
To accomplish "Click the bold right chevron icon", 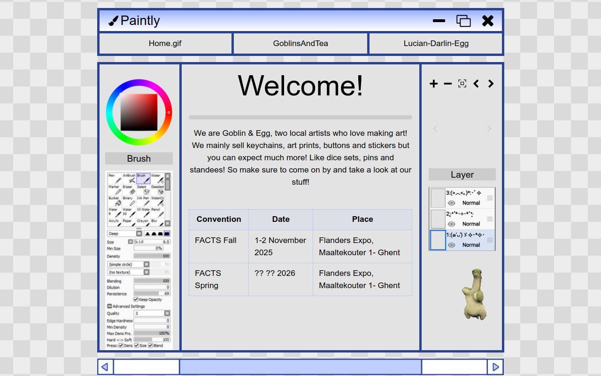I will (x=491, y=84).
